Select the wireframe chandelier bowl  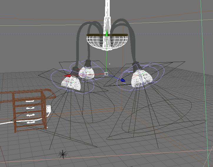(x=107, y=43)
